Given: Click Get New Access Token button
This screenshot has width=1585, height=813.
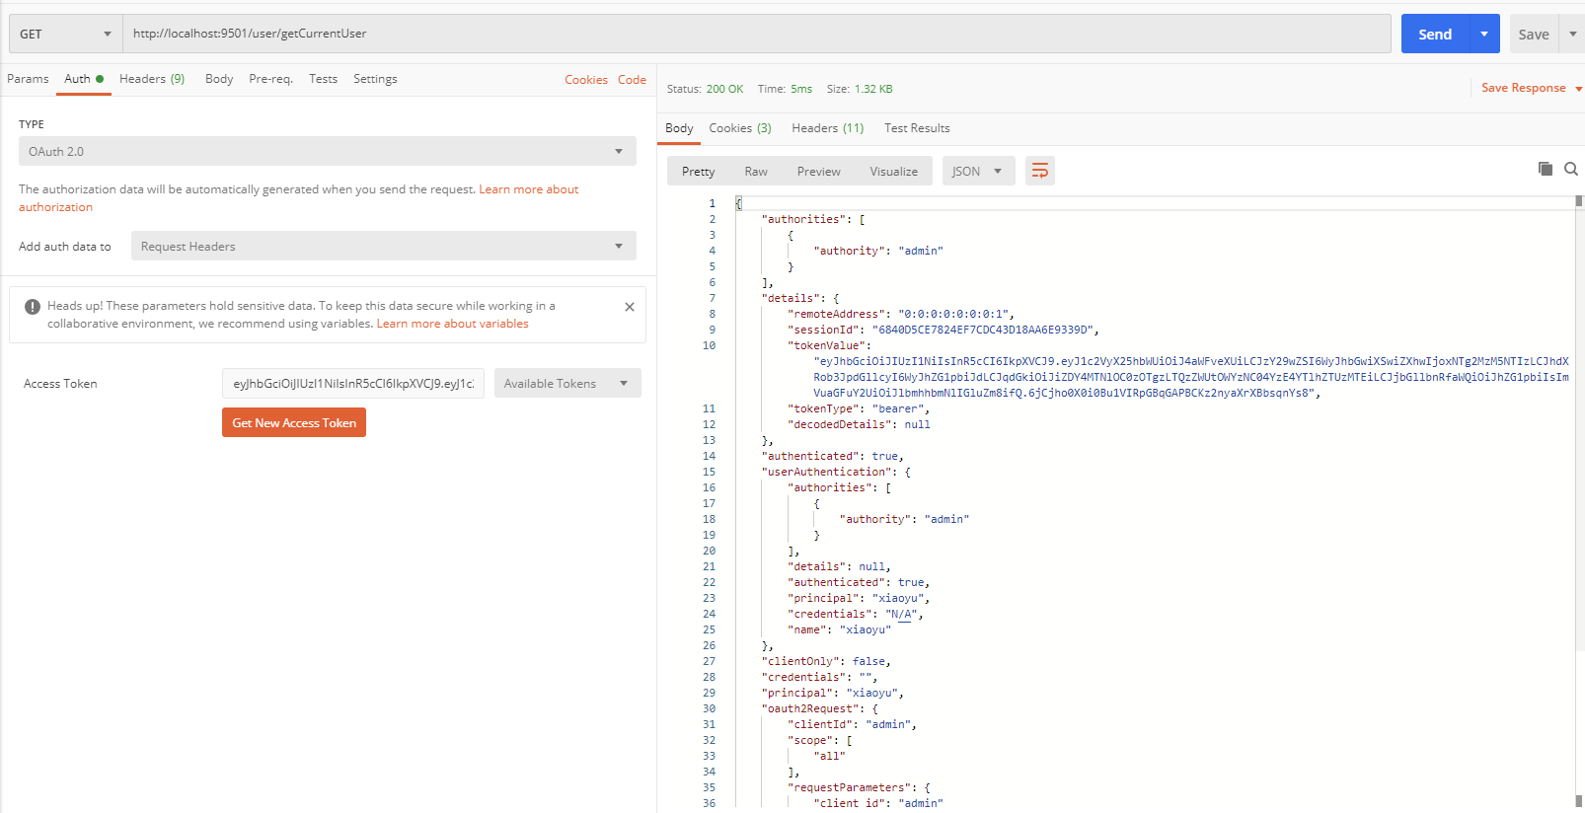Looking at the screenshot, I should 294,422.
